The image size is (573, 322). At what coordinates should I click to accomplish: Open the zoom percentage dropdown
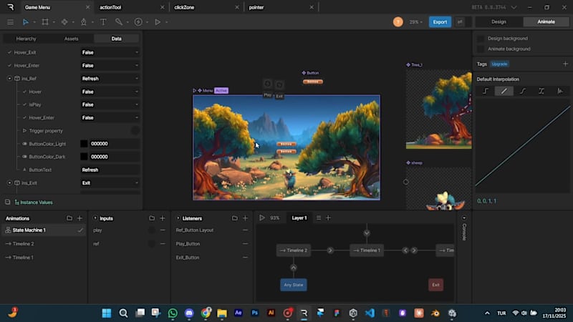(416, 22)
